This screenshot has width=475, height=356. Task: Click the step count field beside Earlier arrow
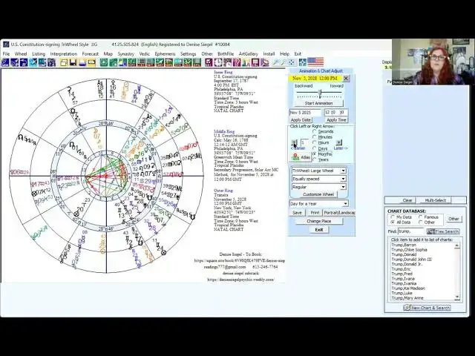tap(304, 142)
